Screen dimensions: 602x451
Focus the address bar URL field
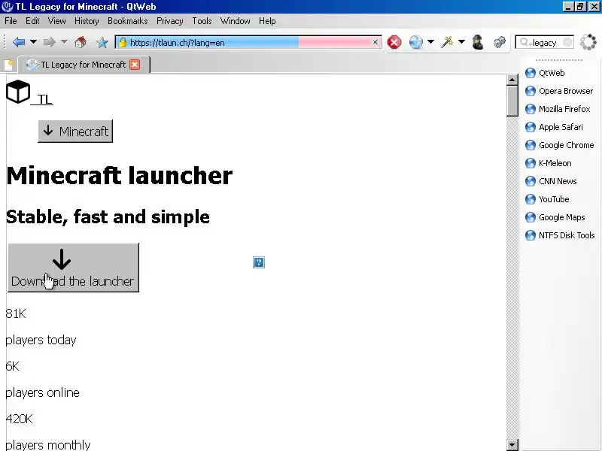250,43
